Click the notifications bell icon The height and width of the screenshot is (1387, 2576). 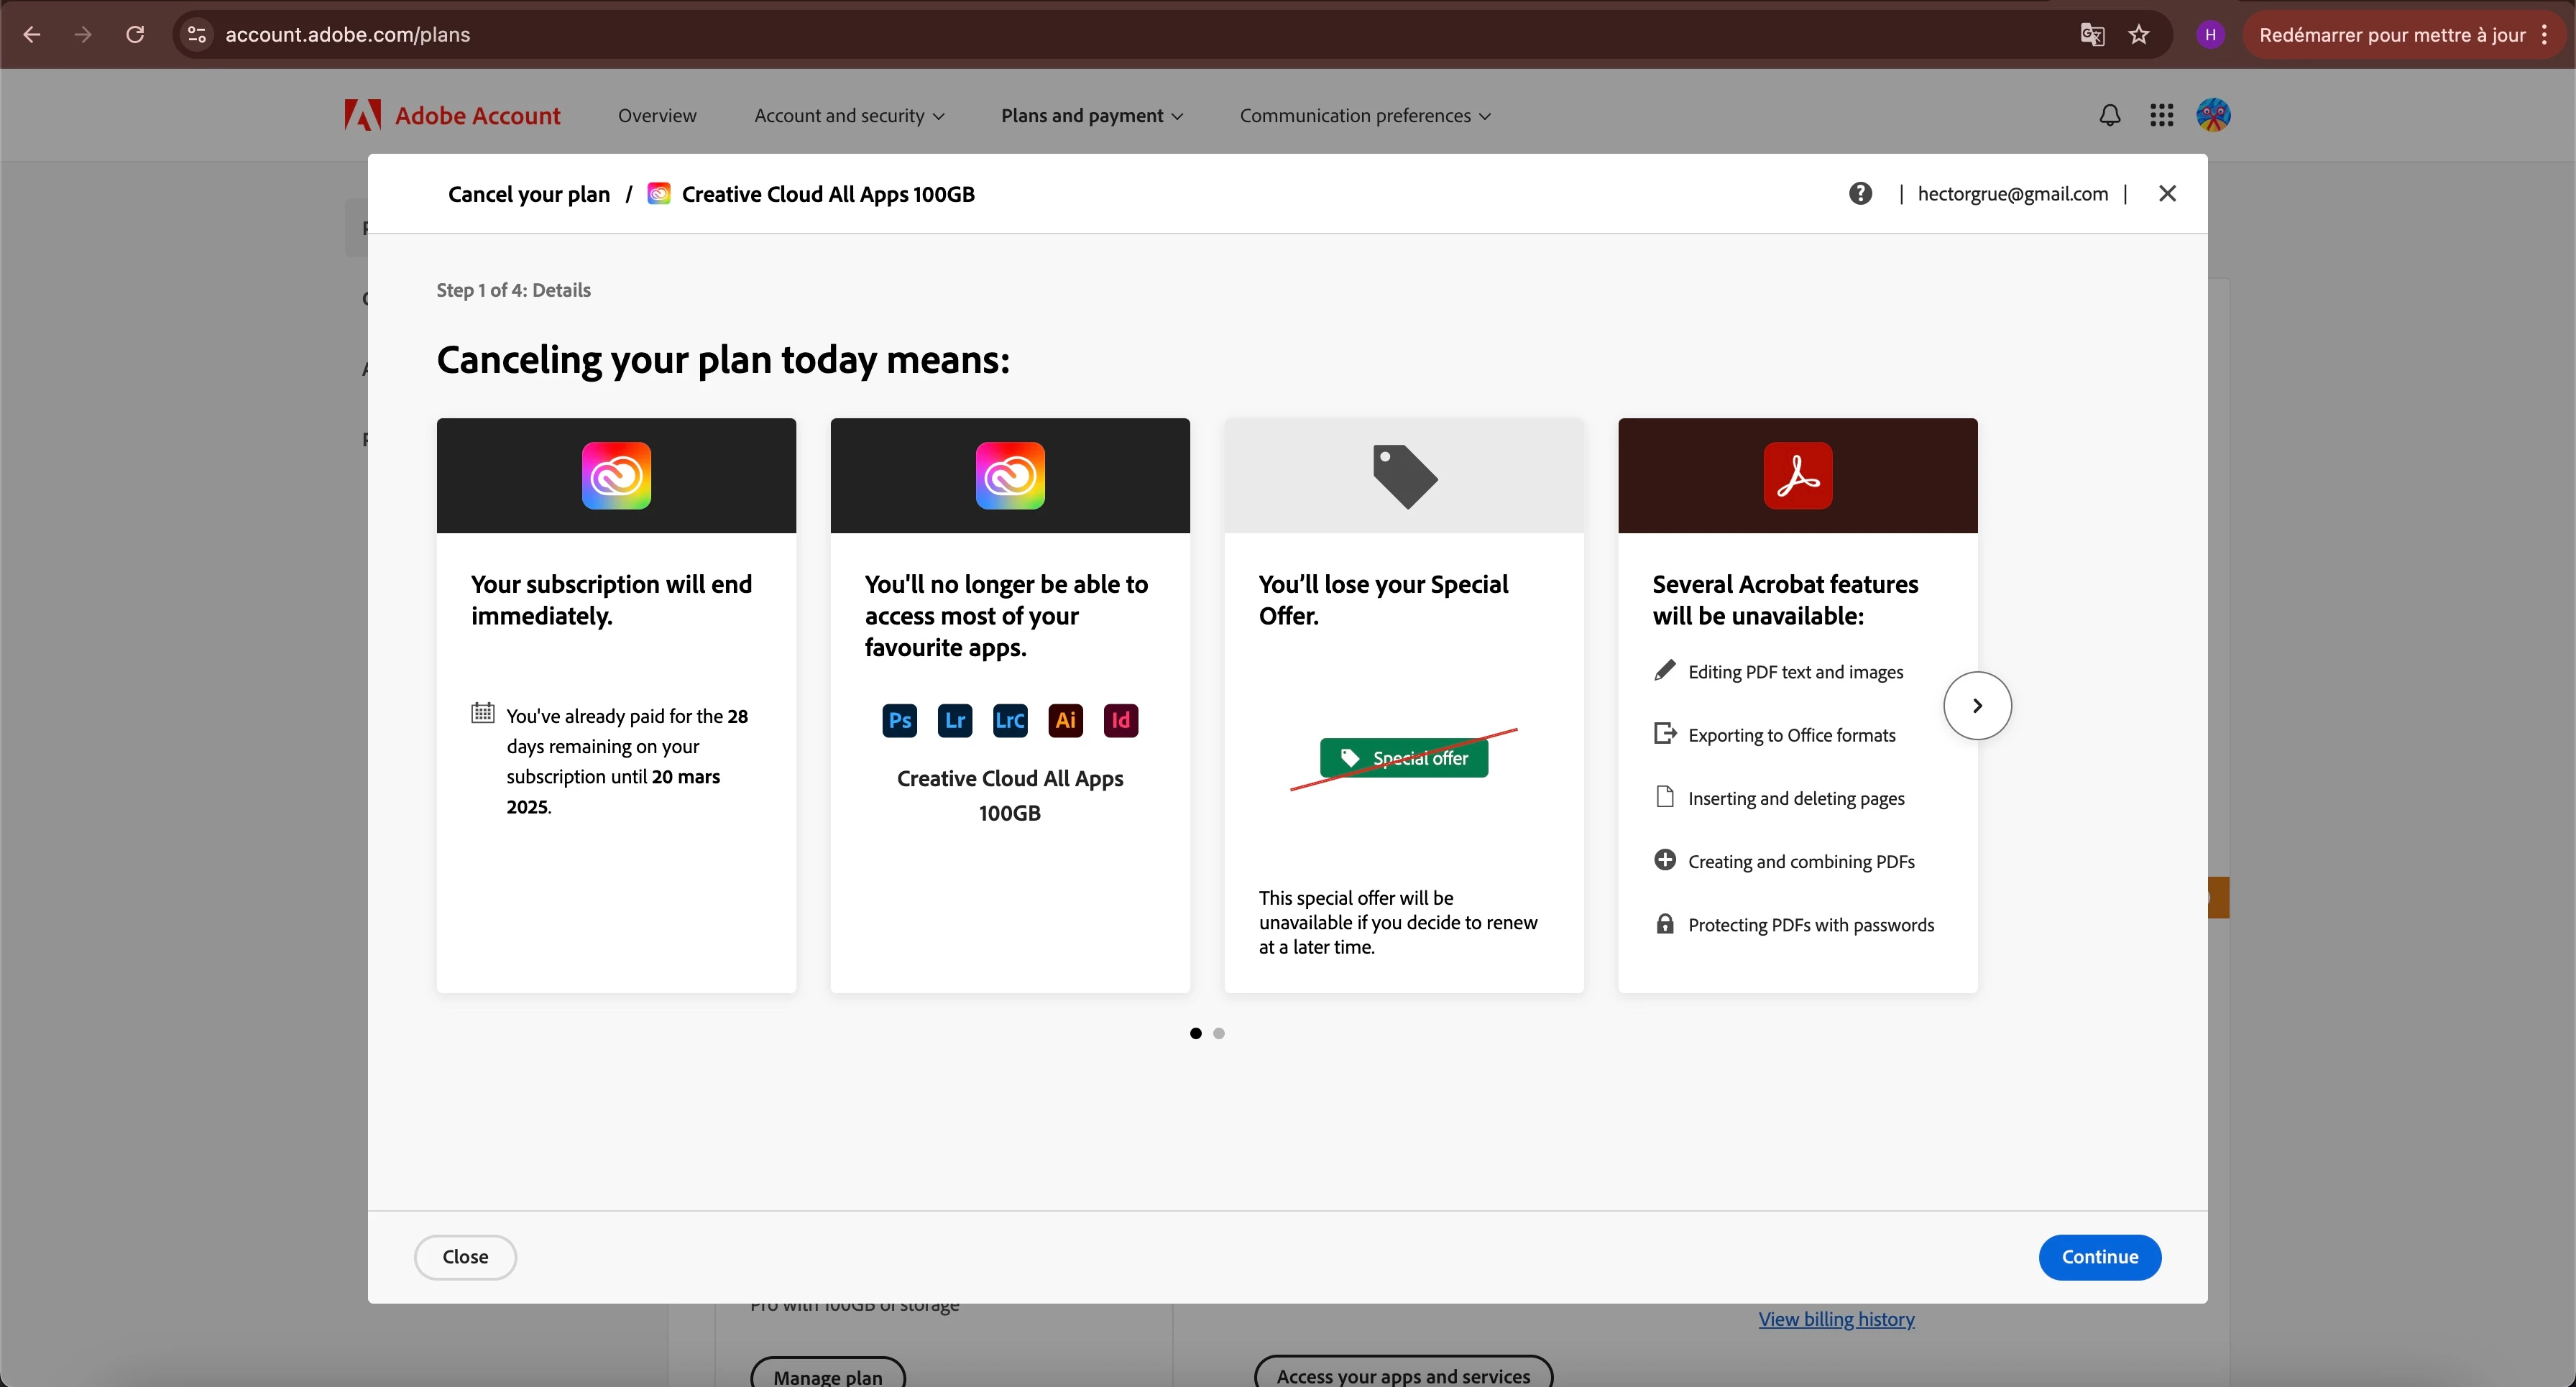pos(2109,116)
